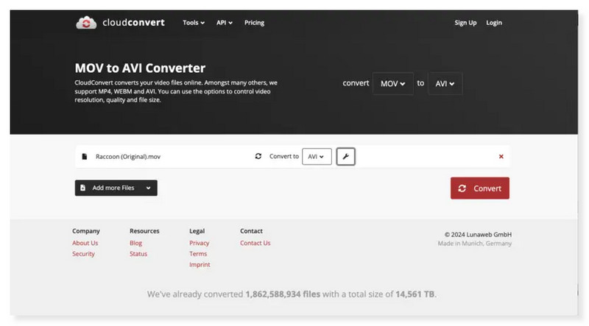
Task: Click the Resources footer heading
Action: click(x=144, y=231)
